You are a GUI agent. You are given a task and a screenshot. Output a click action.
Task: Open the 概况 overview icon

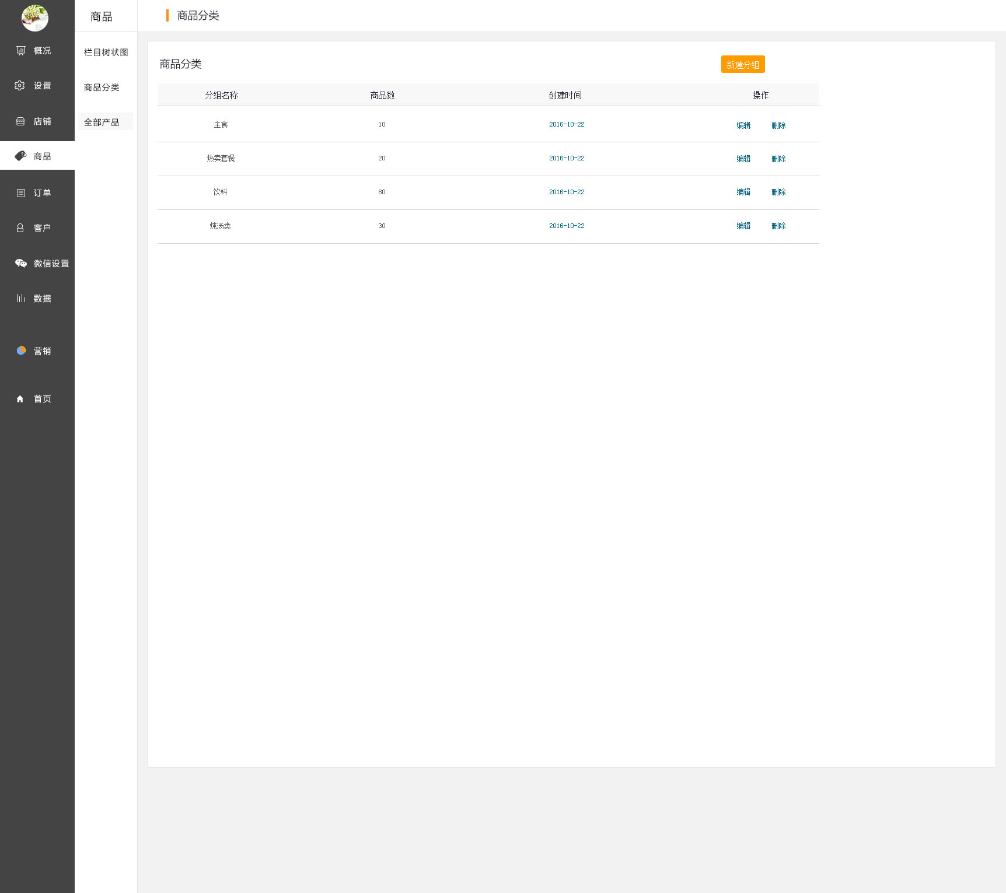pyautogui.click(x=21, y=51)
